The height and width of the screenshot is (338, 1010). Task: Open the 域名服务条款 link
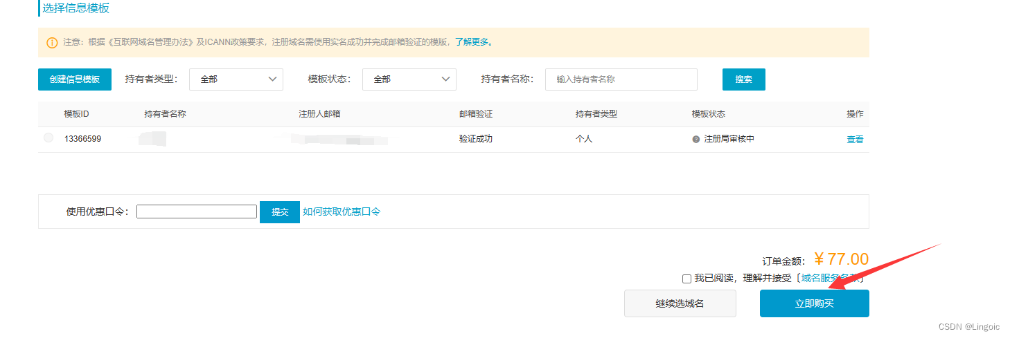coord(831,278)
